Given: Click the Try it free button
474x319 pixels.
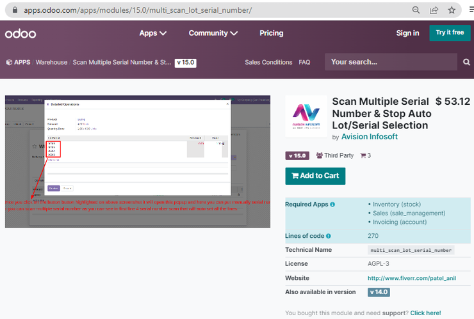Looking at the screenshot, I should pos(450,33).
